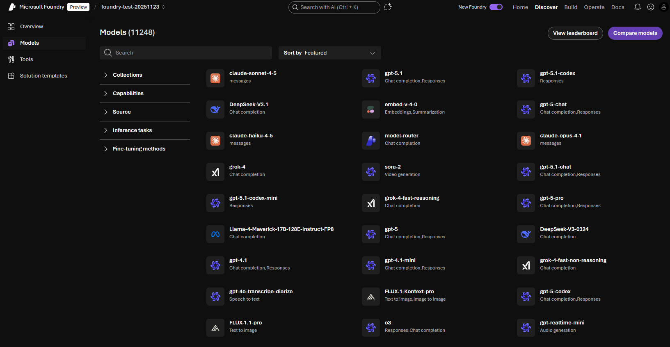Click the Solution templates icon in sidebar
Screen dimensions: 670x347
(x=11, y=76)
